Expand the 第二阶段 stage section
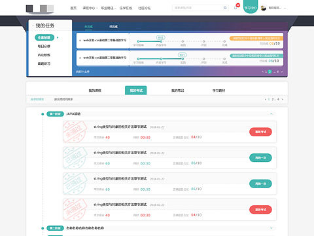The image size is (314, 236). point(271,228)
